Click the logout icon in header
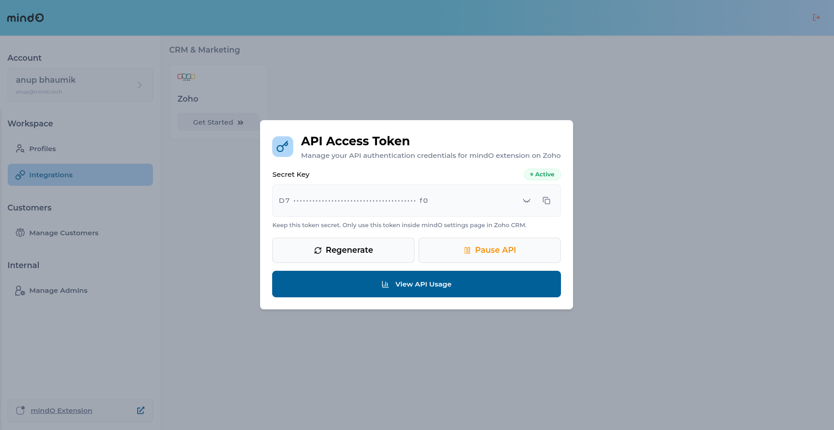This screenshot has height=430, width=834. [x=816, y=18]
